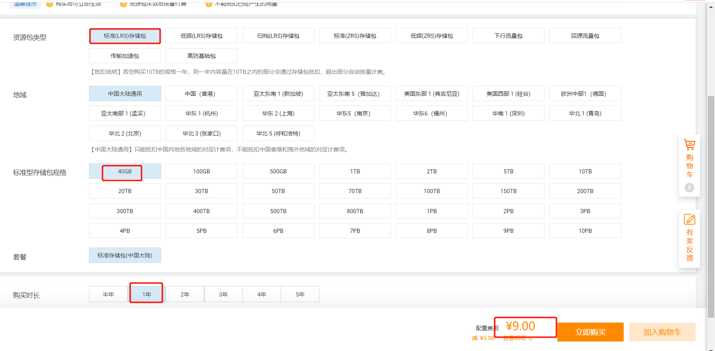Click the ¥9.00 configuration price

tap(521, 326)
